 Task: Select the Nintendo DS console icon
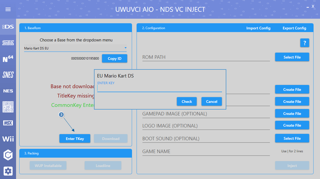pyautogui.click(x=8, y=27)
